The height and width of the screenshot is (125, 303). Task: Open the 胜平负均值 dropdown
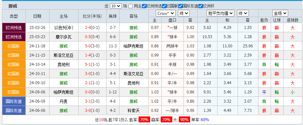[x=220, y=13]
